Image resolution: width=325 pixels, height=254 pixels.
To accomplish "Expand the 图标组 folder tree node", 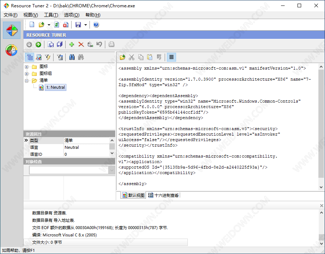I will (x=27, y=73).
